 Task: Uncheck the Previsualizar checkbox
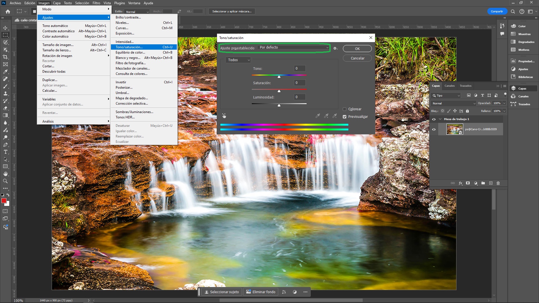tap(344, 117)
